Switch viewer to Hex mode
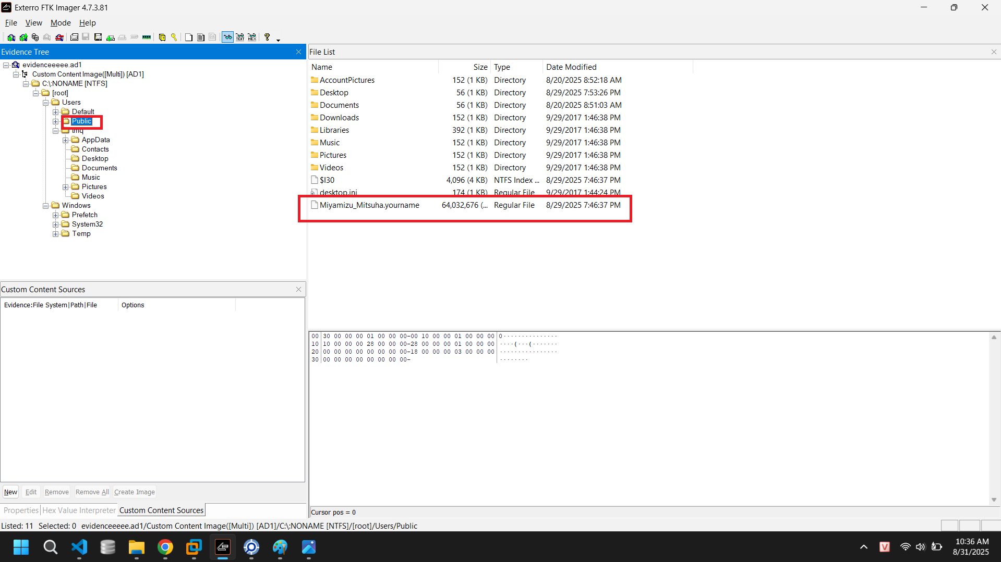 click(x=252, y=38)
